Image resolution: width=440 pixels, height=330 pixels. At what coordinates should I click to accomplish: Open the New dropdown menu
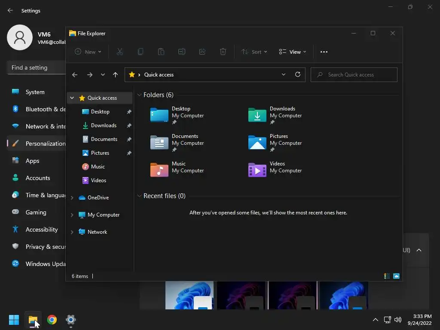click(88, 52)
